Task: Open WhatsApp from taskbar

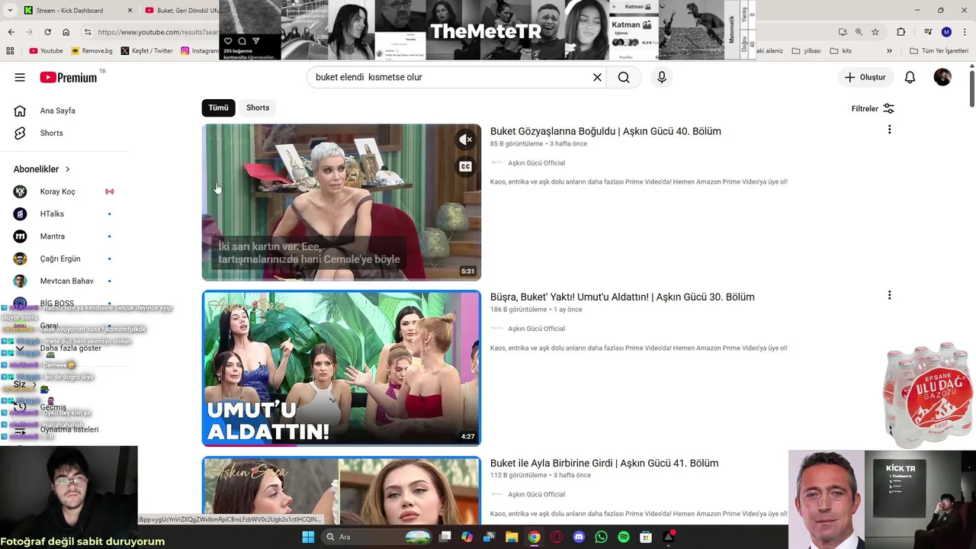Action: tap(601, 537)
